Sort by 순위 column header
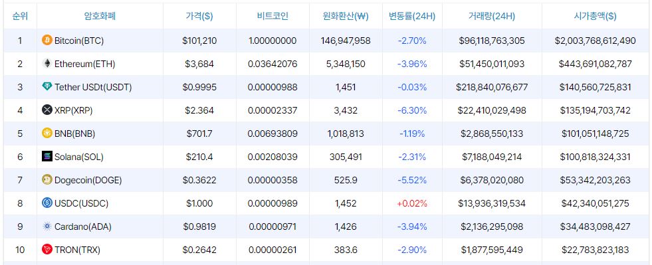This screenshot has height=265, width=652. (20, 16)
